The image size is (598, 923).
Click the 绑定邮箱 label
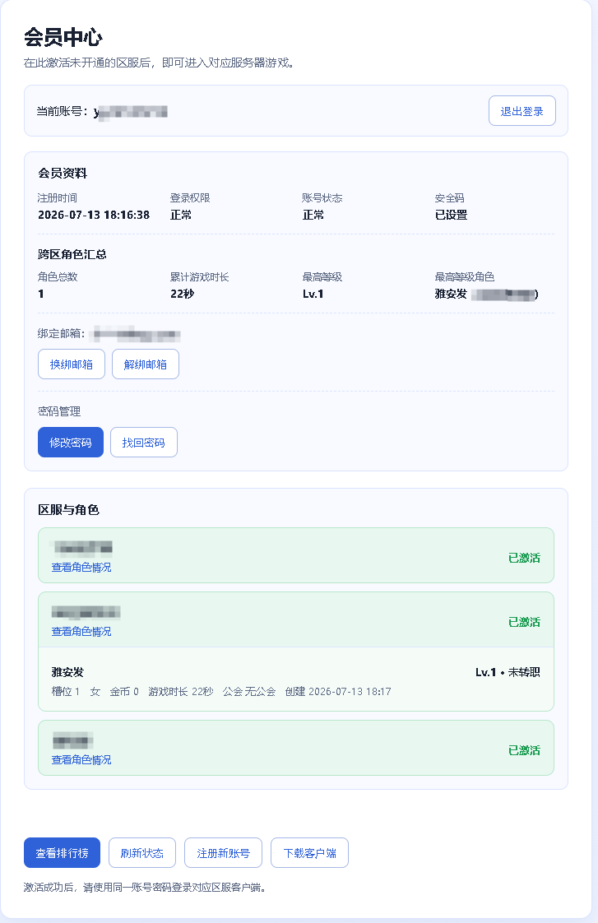pyautogui.click(x=61, y=334)
